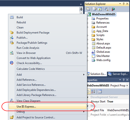Screen dimensions: 130x120
Task: Expand the Scripts folder node
Action: coord(88,35)
